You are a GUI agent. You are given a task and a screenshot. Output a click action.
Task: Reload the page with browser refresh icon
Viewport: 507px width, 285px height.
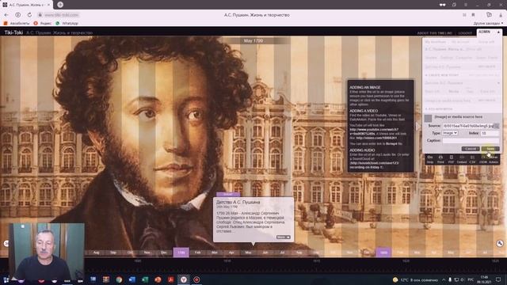click(x=29, y=15)
